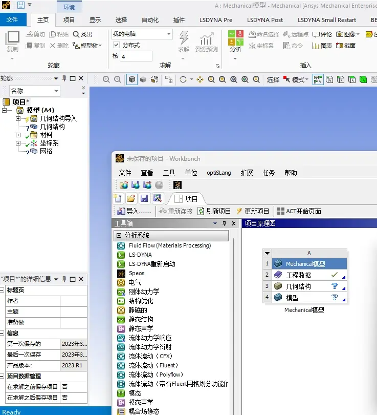The width and height of the screenshot is (377, 415).
Task: Click the Import (导入) button in Workbench
Action: [x=134, y=211]
